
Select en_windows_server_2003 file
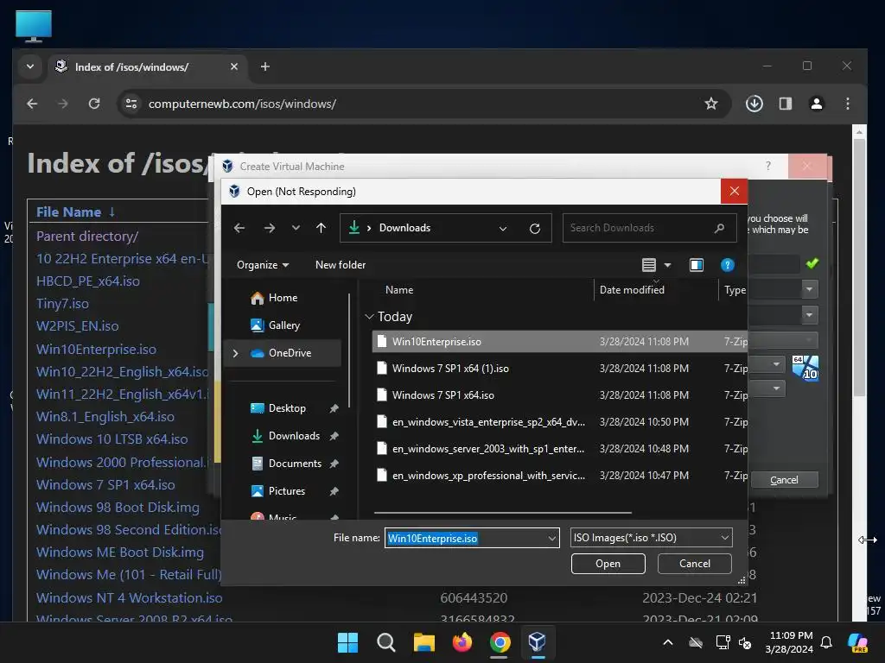point(559,449)
